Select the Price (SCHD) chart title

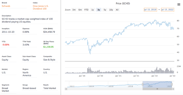coord(123,3)
